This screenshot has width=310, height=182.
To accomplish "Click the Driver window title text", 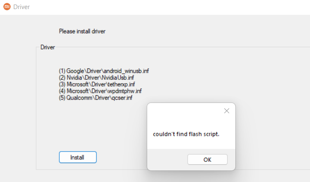I will click(x=21, y=7).
